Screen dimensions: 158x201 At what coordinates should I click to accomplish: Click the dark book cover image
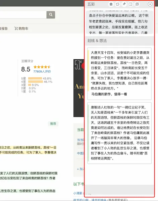point(79,88)
